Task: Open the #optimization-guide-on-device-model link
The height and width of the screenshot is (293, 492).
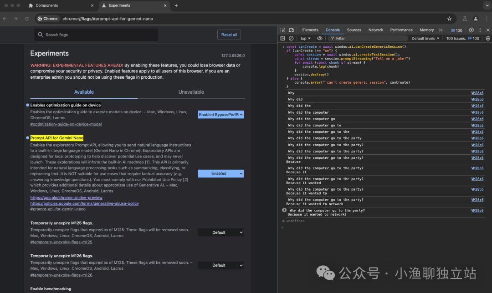Action: pyautogui.click(x=66, y=124)
